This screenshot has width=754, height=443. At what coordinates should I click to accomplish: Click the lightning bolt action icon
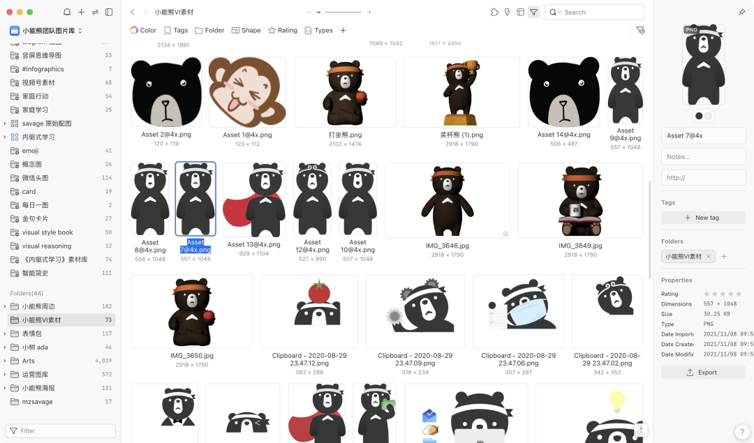point(508,12)
